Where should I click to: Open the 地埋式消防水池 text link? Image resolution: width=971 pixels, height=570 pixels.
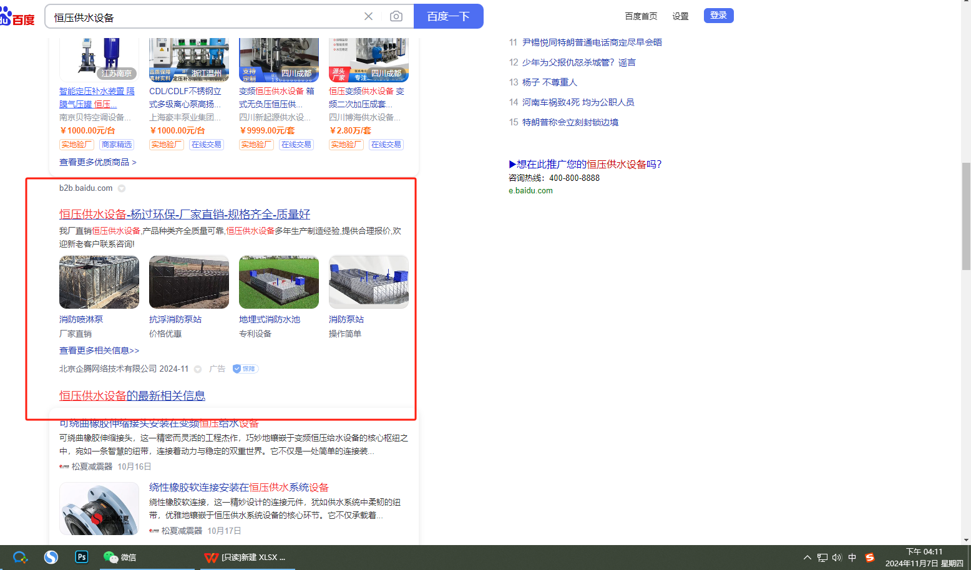(270, 319)
